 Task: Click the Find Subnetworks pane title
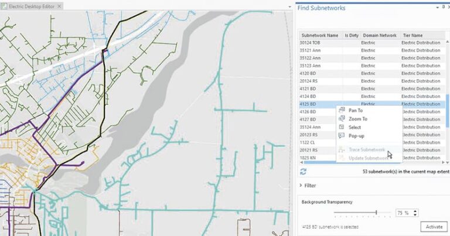[321, 8]
